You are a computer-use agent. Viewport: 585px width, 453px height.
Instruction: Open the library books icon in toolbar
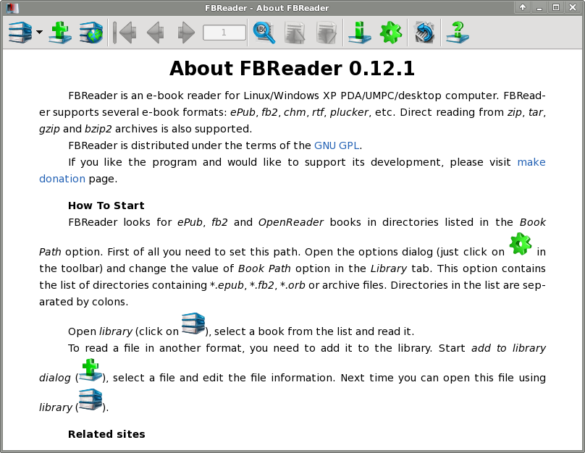click(x=20, y=33)
